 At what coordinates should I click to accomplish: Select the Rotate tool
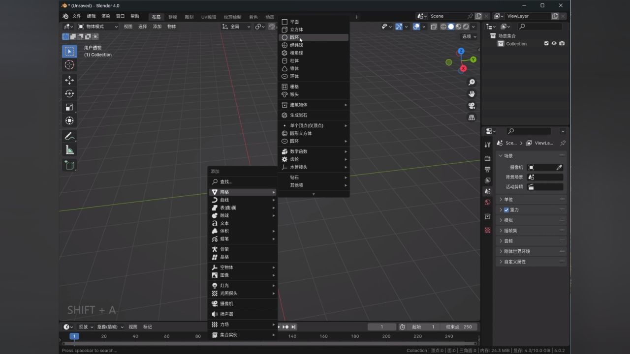pyautogui.click(x=69, y=93)
